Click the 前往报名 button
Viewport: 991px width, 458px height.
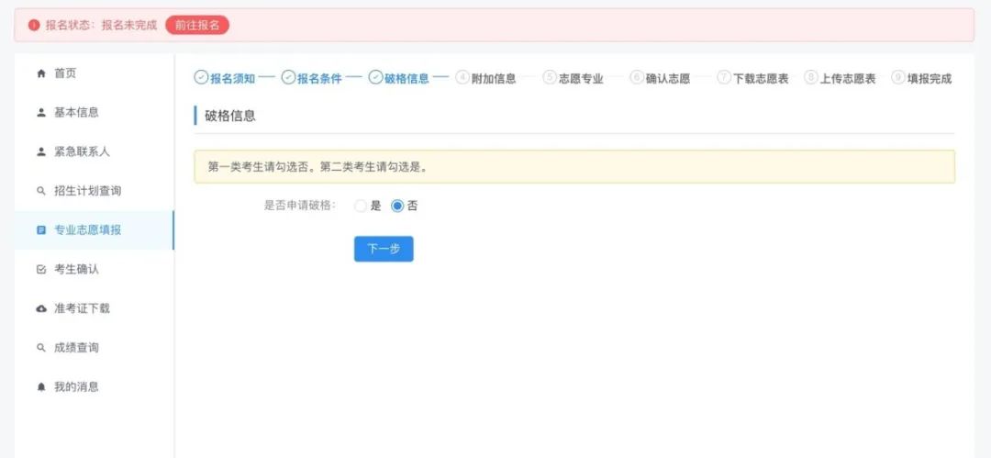pyautogui.click(x=197, y=26)
